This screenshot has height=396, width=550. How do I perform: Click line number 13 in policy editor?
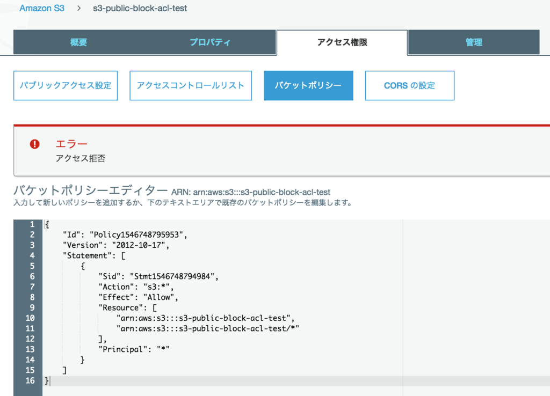coord(31,349)
